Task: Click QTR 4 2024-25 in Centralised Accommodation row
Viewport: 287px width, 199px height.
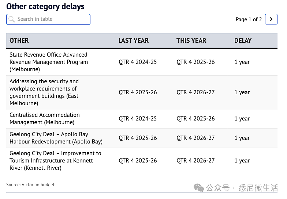Action: (x=138, y=119)
